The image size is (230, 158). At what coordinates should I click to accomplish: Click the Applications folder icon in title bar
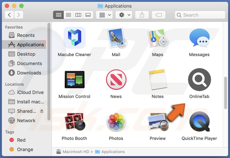point(100,6)
